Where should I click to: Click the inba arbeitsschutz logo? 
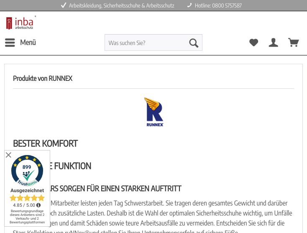[21, 23]
